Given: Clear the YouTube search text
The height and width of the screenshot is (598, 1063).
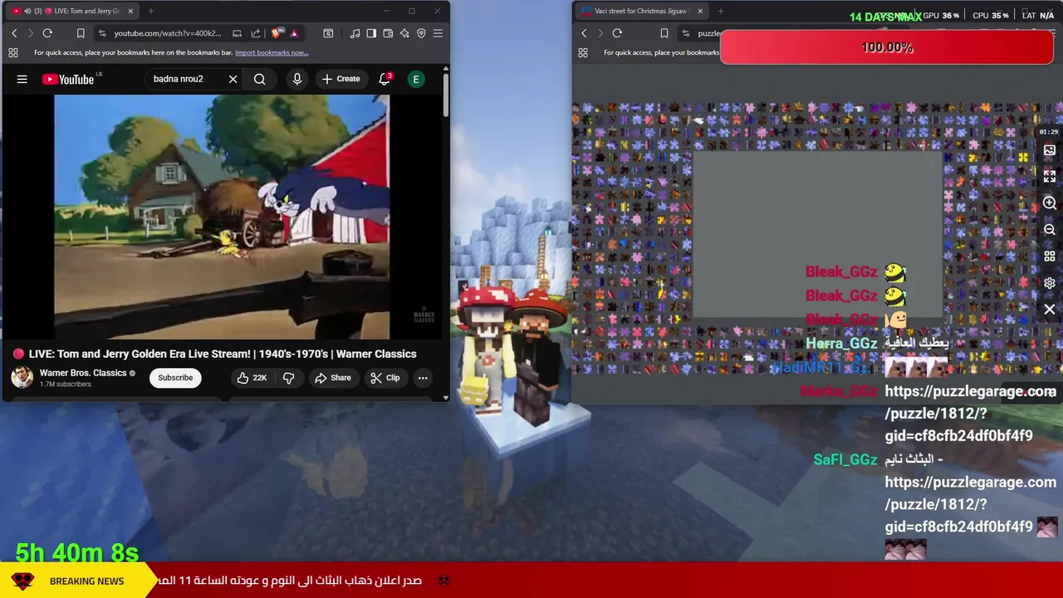Looking at the screenshot, I should pyautogui.click(x=233, y=79).
